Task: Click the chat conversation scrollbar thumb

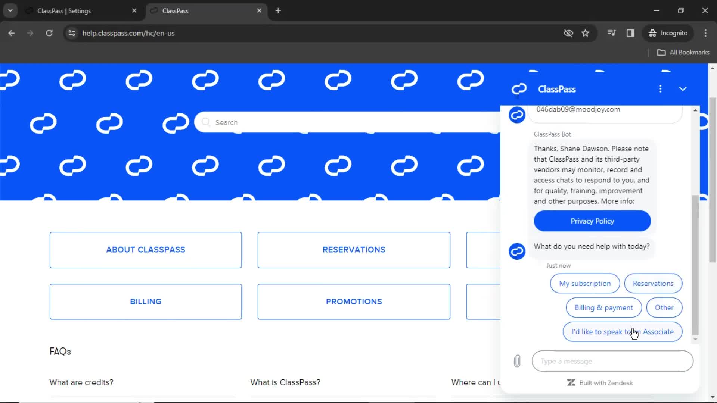Action: click(x=695, y=265)
